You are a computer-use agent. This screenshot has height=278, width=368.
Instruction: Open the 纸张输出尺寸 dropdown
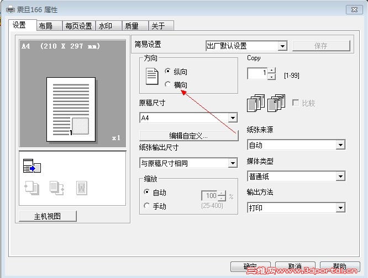pos(188,163)
